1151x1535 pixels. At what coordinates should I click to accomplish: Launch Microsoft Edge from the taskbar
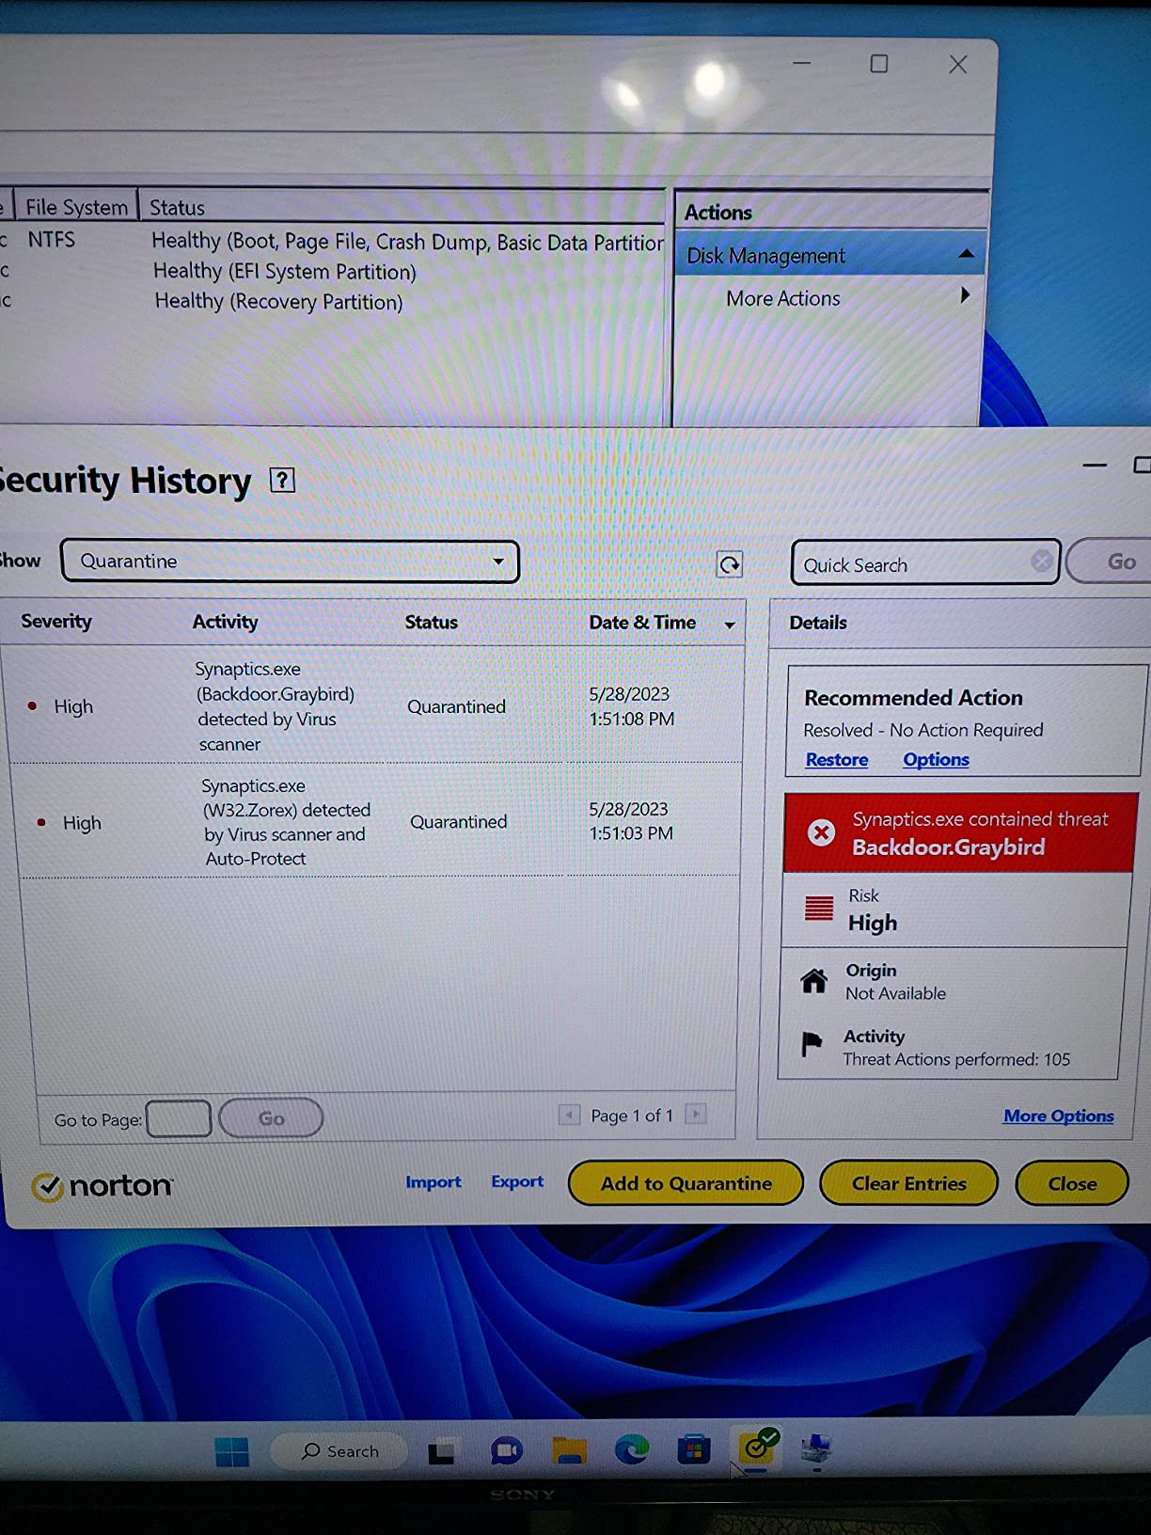(x=631, y=1450)
